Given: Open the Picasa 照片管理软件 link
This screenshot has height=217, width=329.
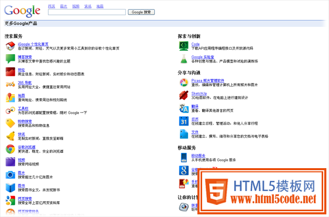Looking at the screenshot, I should click(x=208, y=80).
